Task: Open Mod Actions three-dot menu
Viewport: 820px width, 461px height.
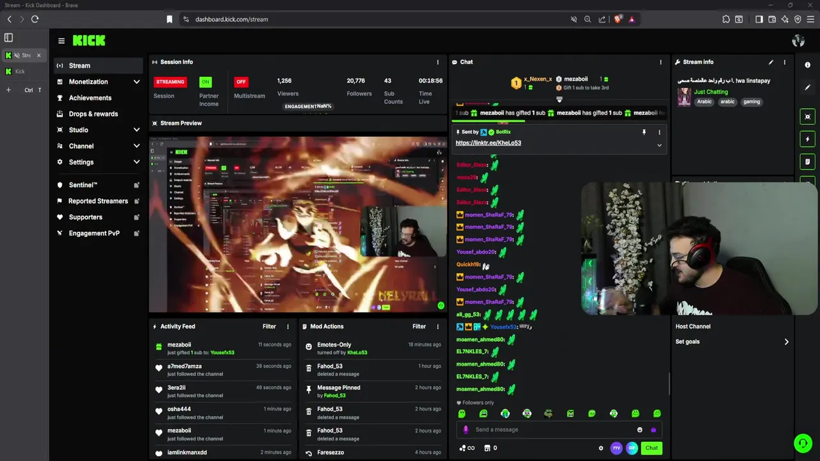Action: pyautogui.click(x=438, y=327)
